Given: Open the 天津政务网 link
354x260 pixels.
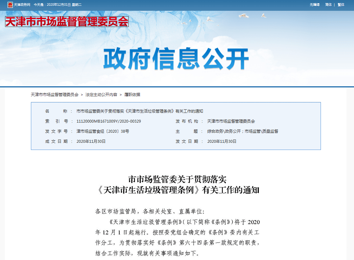Looking at the screenshot, I should pyautogui.click(x=22, y=5).
